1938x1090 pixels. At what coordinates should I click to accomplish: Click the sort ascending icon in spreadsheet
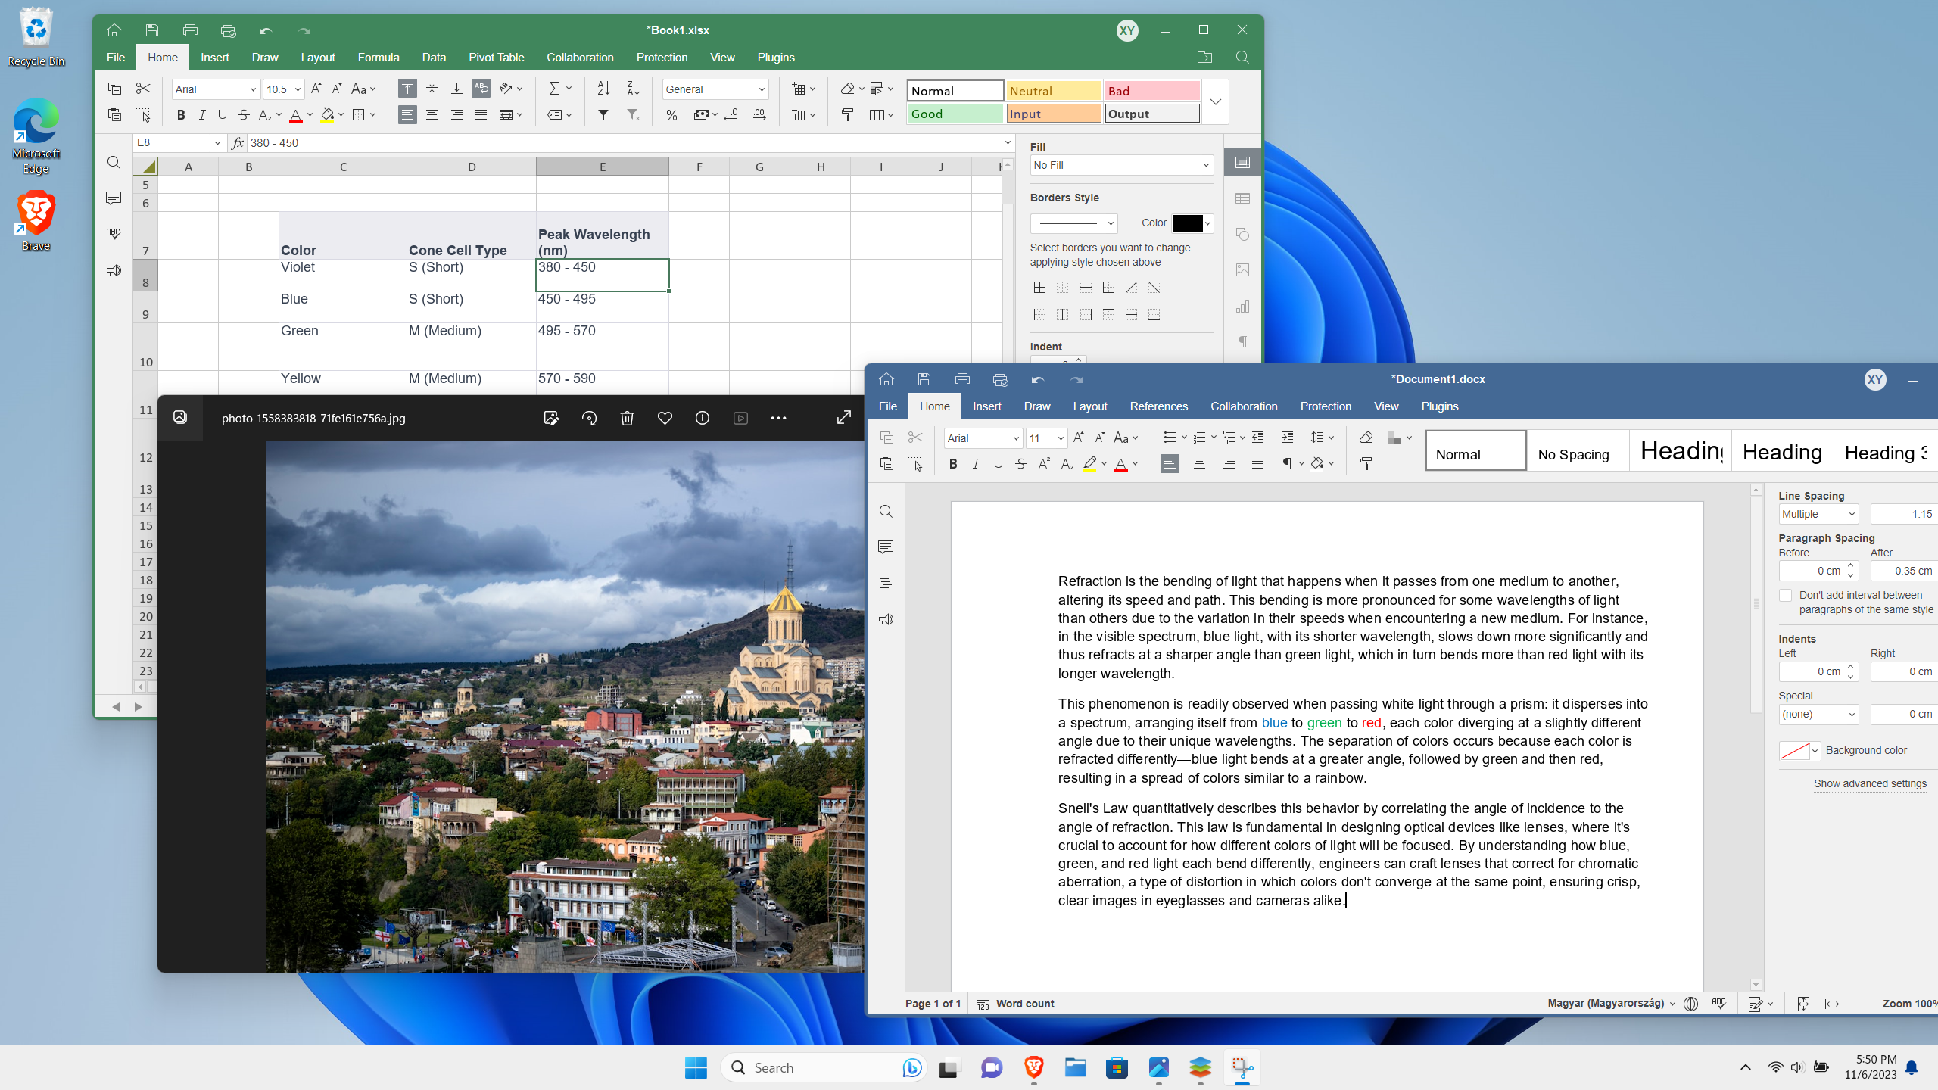tap(603, 89)
